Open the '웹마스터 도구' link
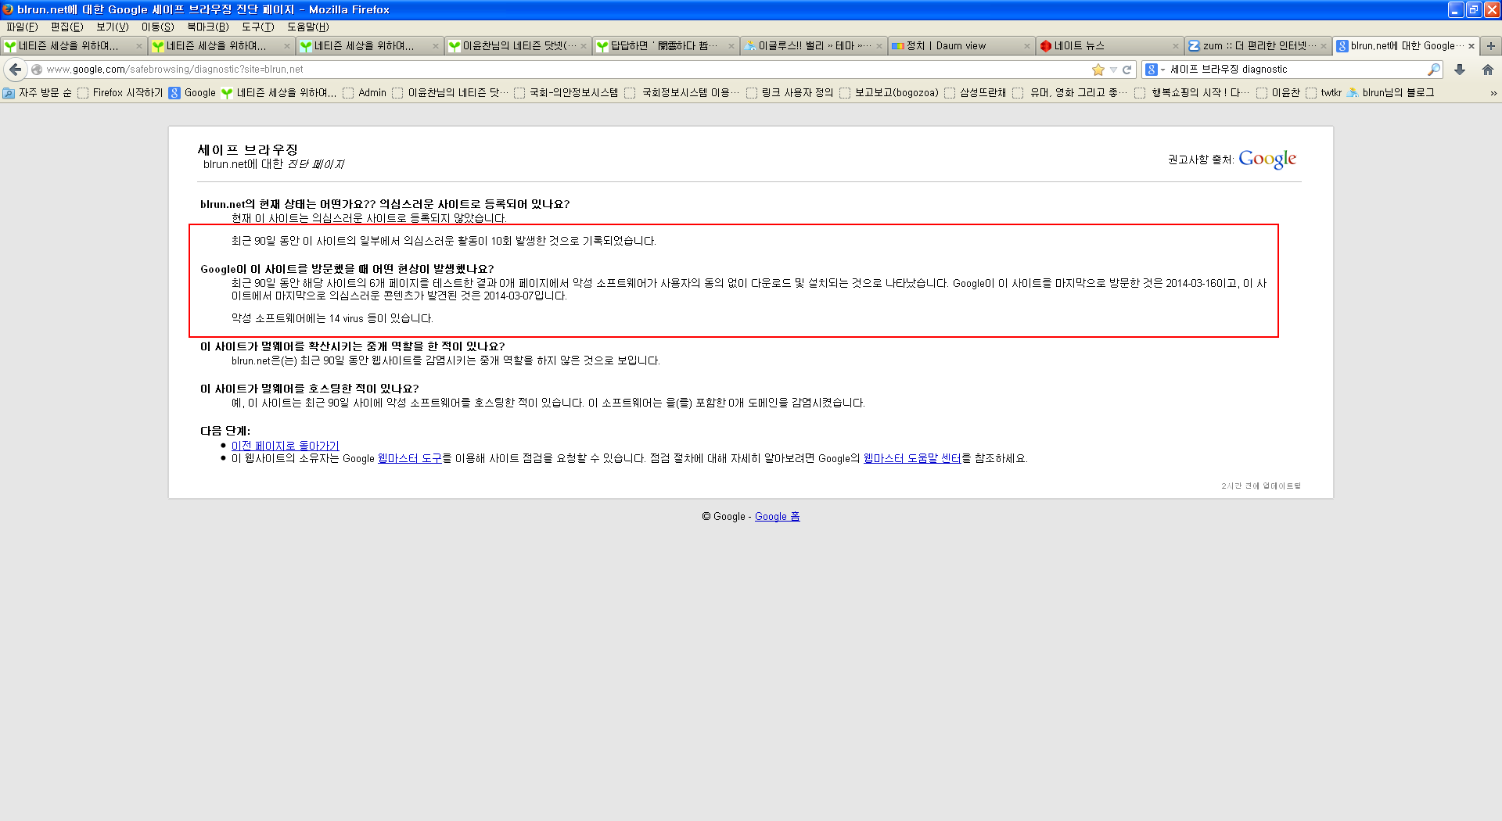The image size is (1502, 821). tap(409, 458)
